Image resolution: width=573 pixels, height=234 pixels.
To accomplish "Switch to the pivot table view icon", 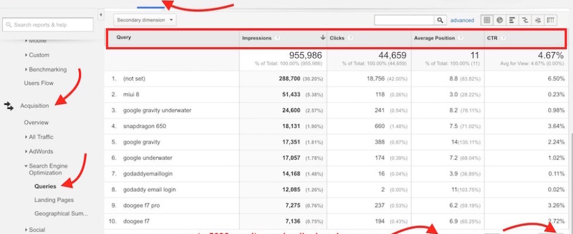I will [550, 20].
